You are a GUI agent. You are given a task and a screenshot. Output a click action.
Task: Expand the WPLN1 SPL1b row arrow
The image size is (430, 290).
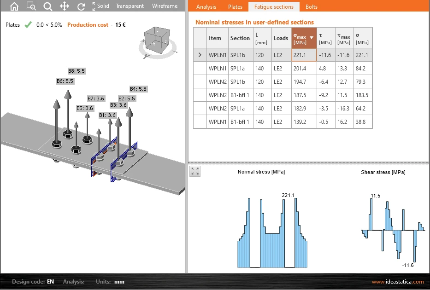200,55
